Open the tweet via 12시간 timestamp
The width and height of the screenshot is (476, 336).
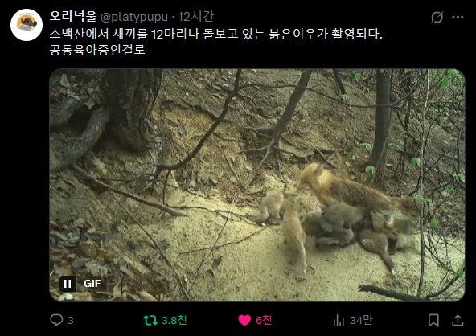[196, 17]
